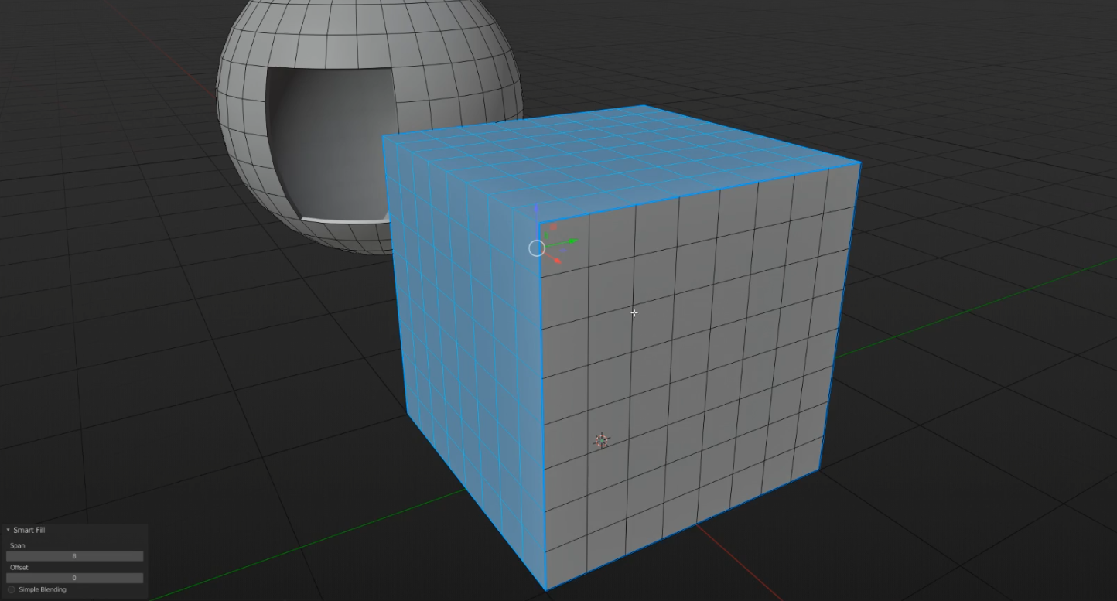
Task: Select the green Y-axis gizmo arrow
Action: click(572, 241)
